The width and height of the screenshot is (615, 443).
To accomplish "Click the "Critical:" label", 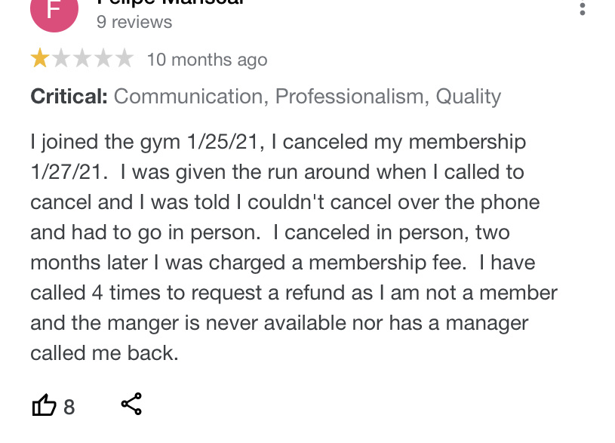I will pyautogui.click(x=69, y=97).
